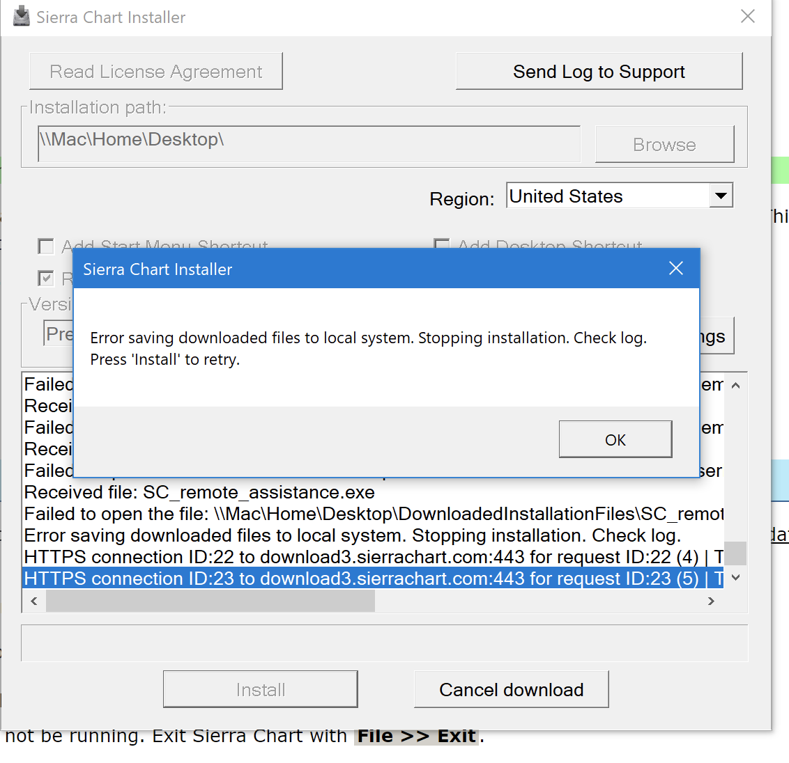This screenshot has height=763, width=789.
Task: Toggle Add Start Menu Shortcut checkbox
Action: (x=46, y=246)
